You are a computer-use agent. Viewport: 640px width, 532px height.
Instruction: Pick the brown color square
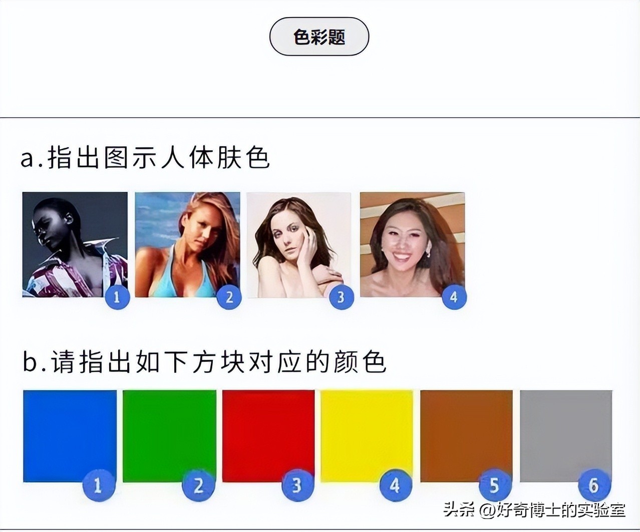point(466,436)
